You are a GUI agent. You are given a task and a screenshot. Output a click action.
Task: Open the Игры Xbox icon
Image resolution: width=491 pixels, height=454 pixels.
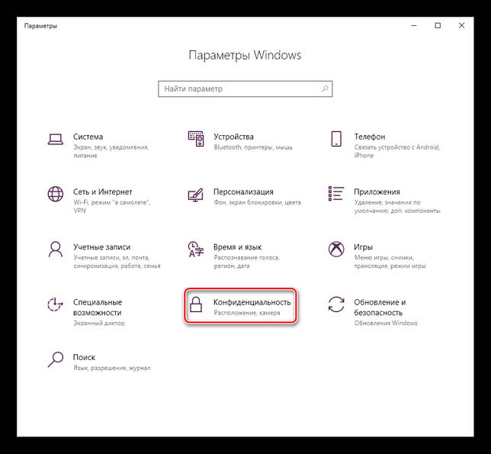[x=336, y=249]
